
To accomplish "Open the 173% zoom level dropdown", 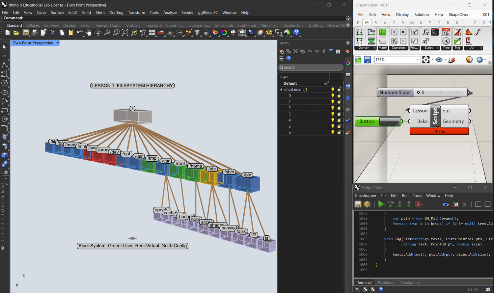I will click(x=418, y=60).
